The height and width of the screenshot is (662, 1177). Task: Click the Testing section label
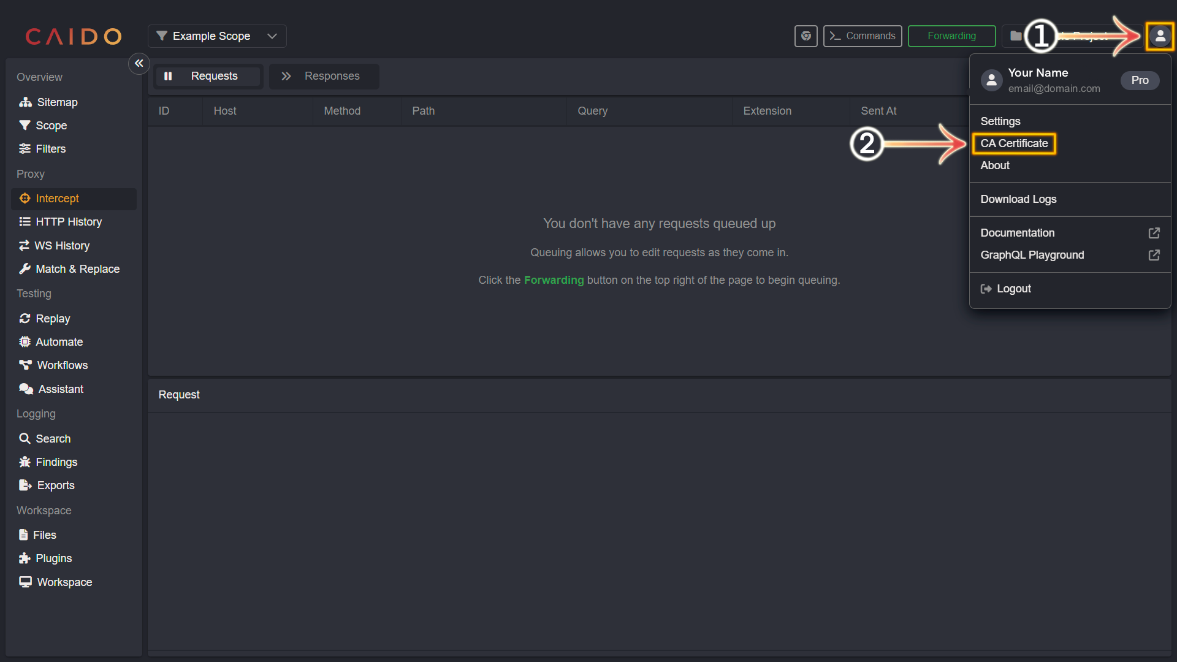[34, 294]
